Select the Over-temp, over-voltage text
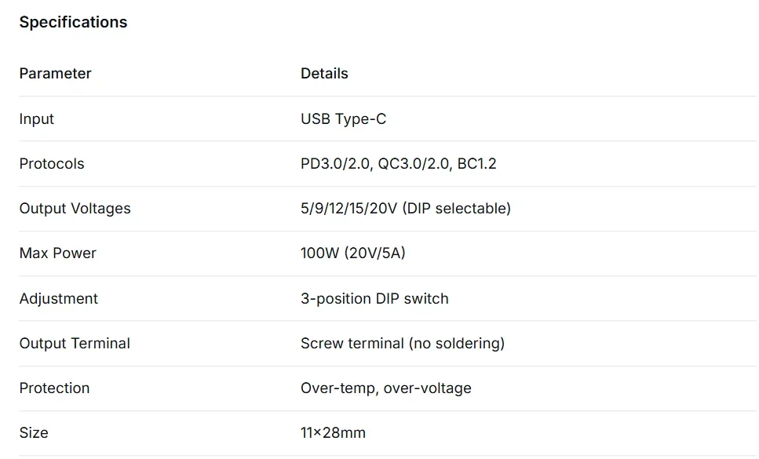The width and height of the screenshot is (759, 459). pos(386,388)
